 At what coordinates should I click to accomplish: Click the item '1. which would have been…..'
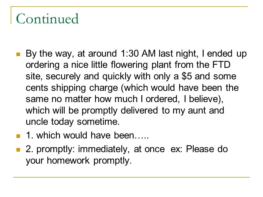click(x=87, y=135)
